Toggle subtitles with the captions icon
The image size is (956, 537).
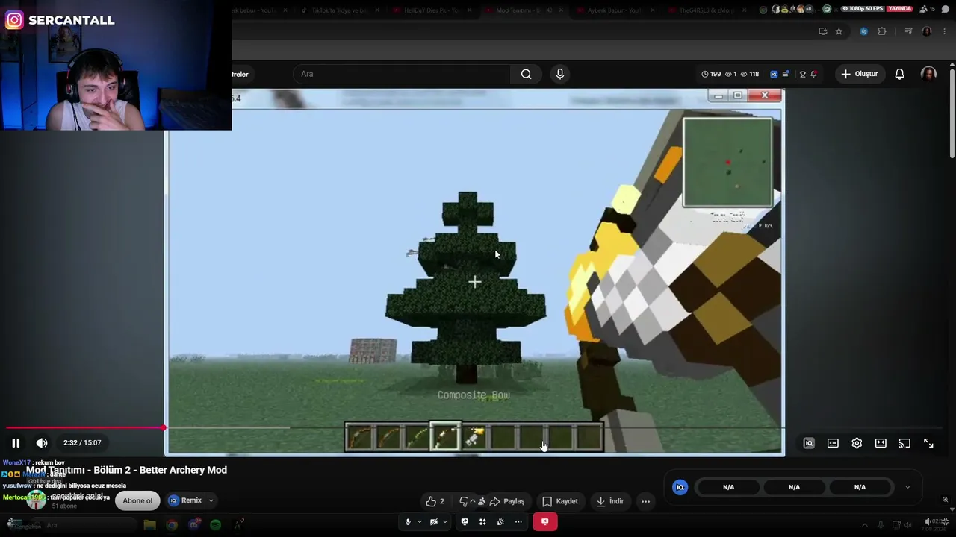833,443
